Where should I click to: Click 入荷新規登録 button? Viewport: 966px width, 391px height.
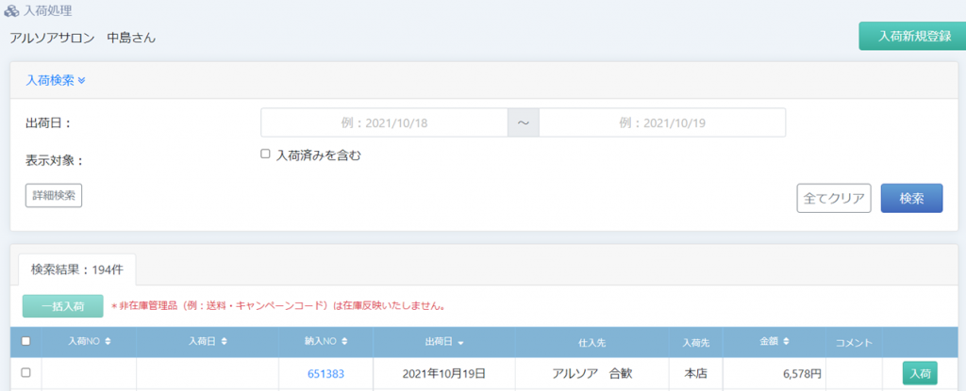click(x=911, y=37)
